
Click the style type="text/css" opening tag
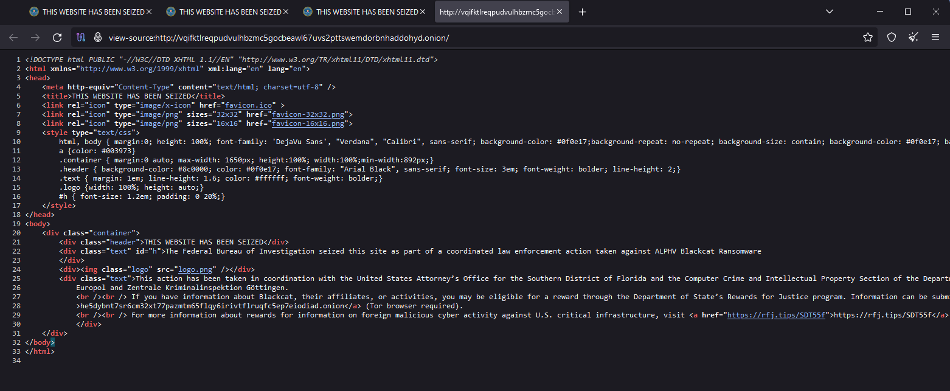[91, 133]
